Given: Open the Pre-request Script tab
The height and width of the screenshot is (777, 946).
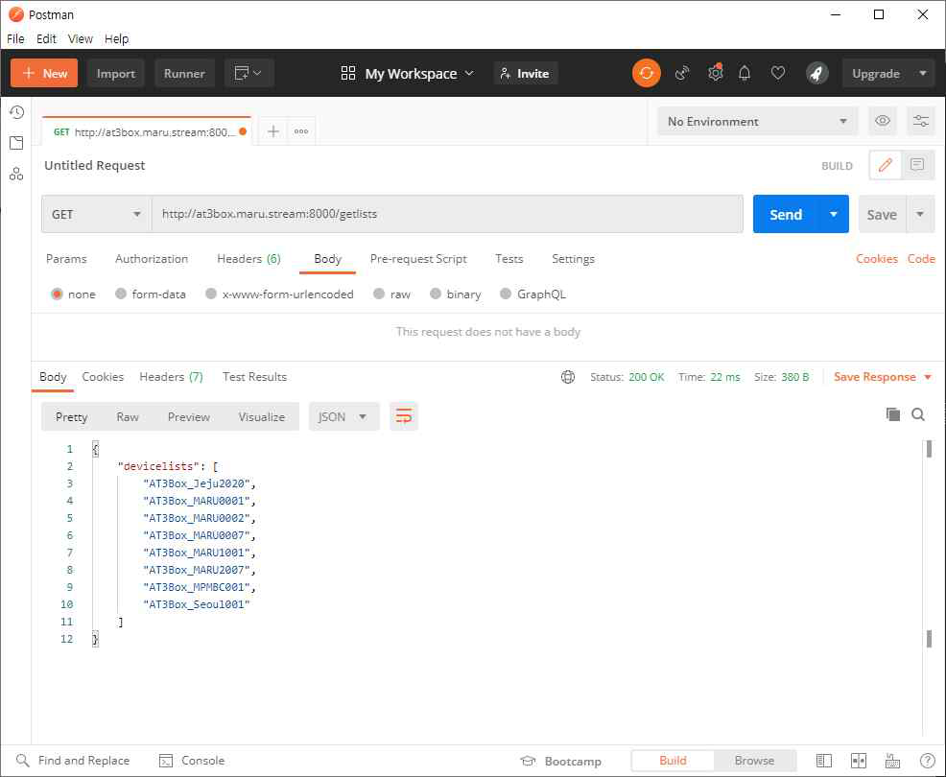Looking at the screenshot, I should [418, 259].
